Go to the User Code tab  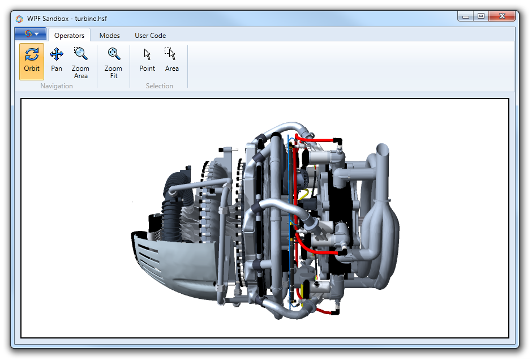click(150, 35)
